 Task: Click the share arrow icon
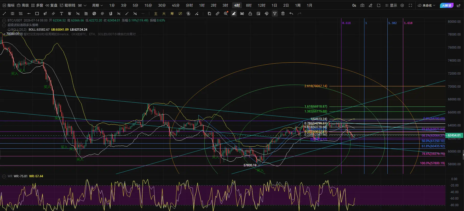pos(459,5)
